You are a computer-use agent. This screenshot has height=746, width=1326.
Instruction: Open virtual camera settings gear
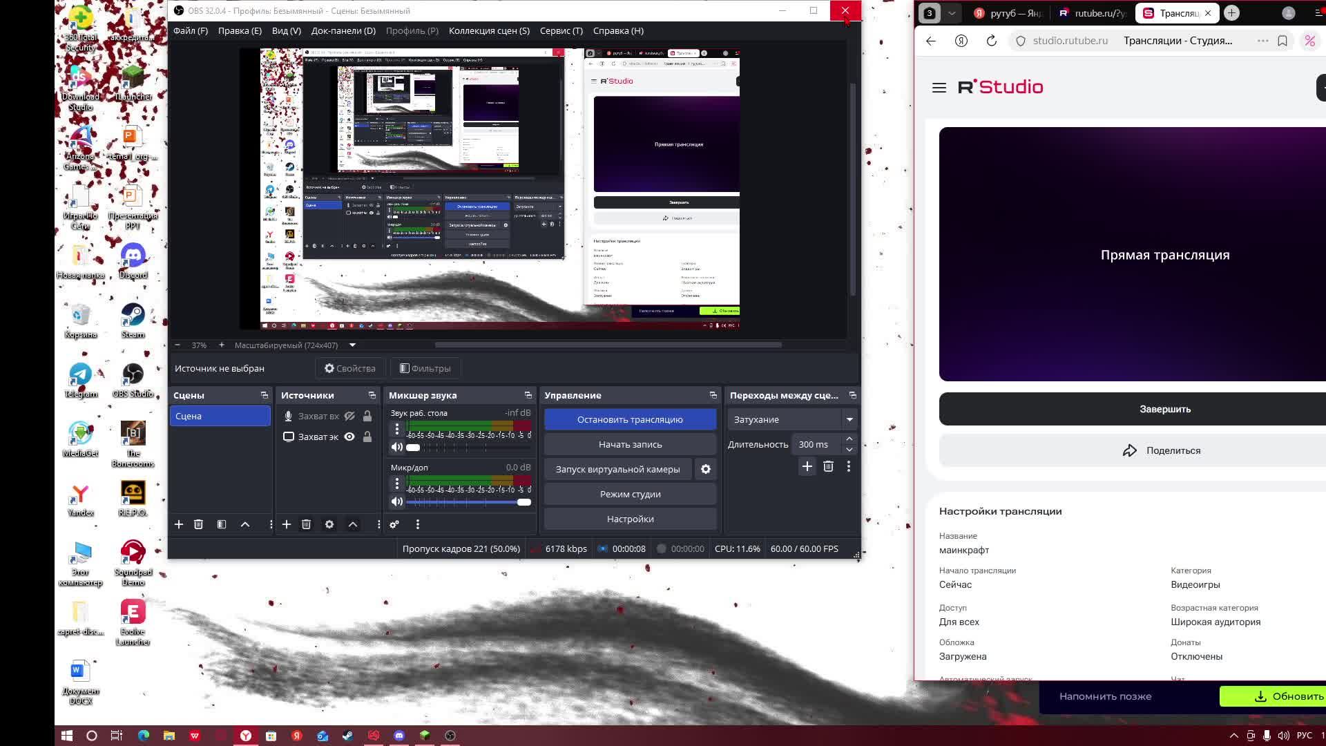(x=706, y=470)
